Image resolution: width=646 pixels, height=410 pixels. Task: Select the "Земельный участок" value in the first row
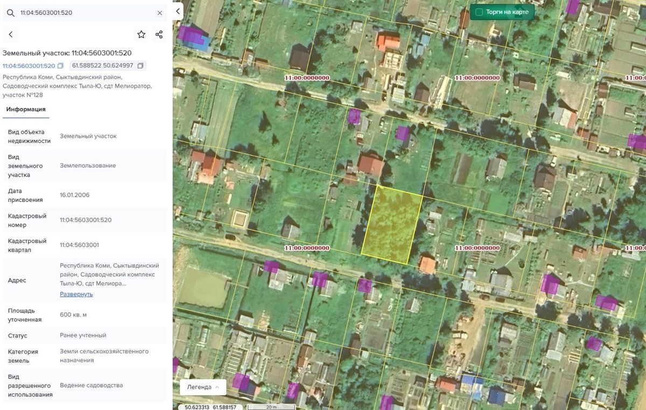(88, 136)
